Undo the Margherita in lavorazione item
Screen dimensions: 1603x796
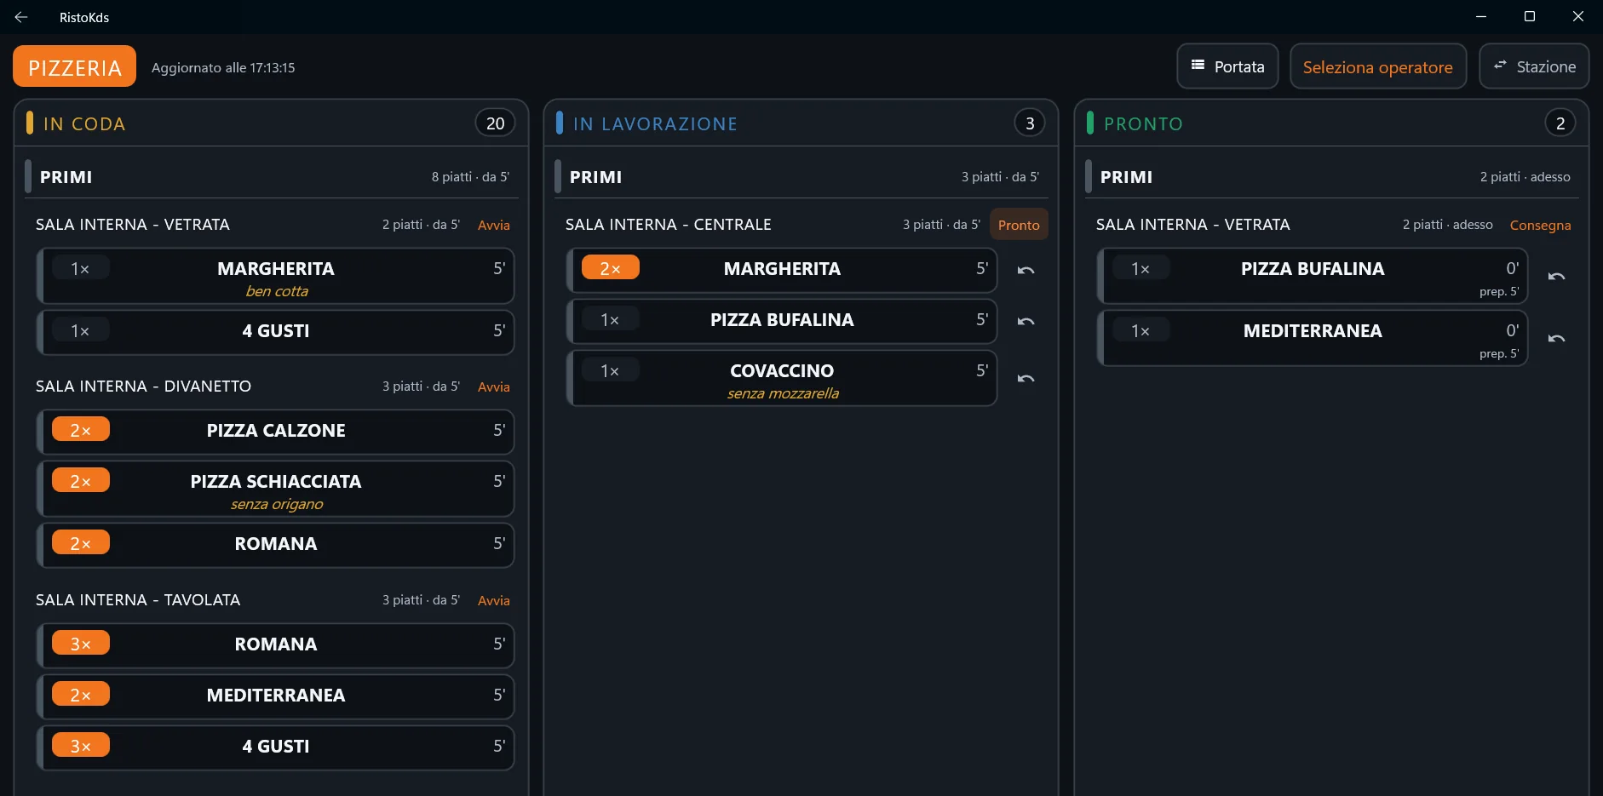[1026, 270]
